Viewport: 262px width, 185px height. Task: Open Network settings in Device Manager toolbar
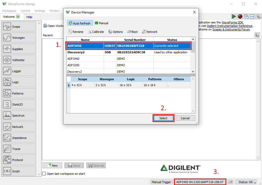tap(150, 32)
